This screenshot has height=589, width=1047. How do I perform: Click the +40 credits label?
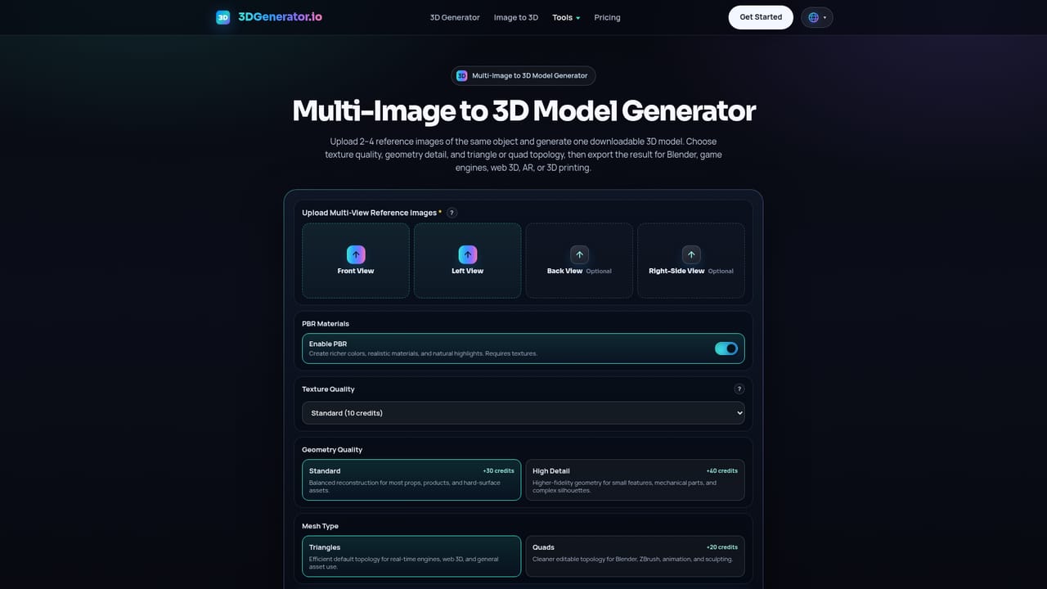coord(722,471)
